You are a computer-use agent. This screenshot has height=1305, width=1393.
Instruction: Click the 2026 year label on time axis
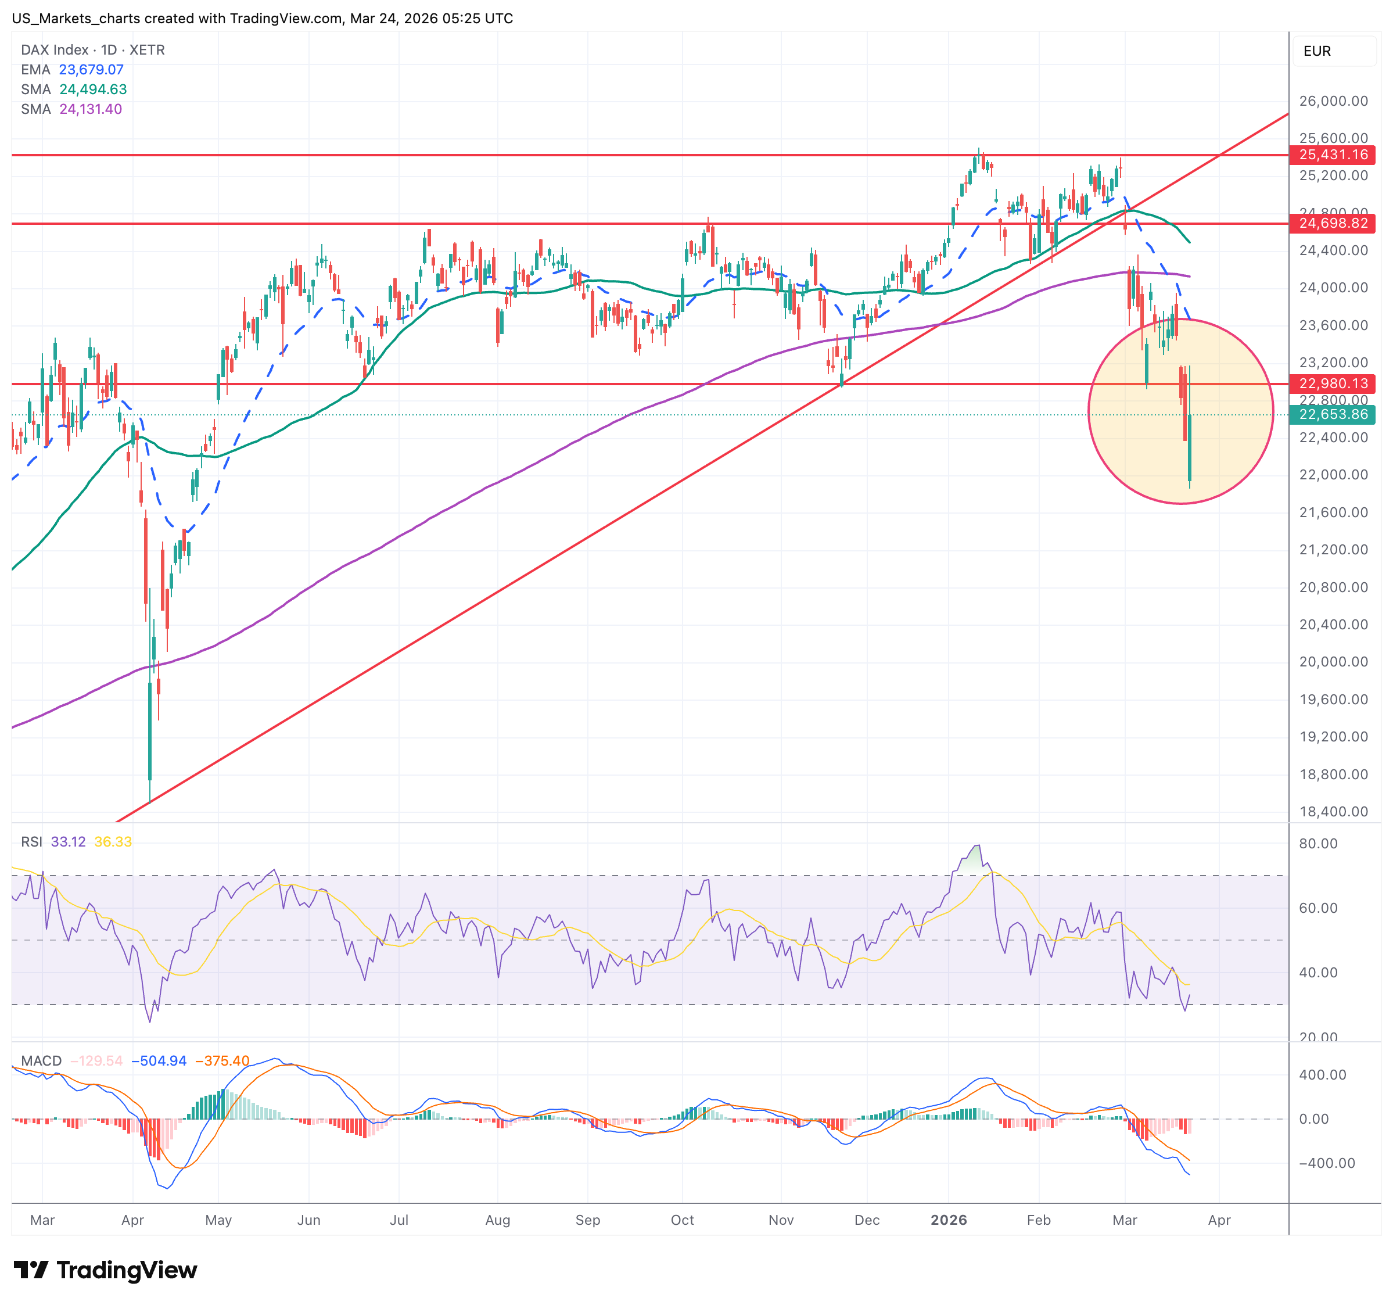pyautogui.click(x=948, y=1220)
